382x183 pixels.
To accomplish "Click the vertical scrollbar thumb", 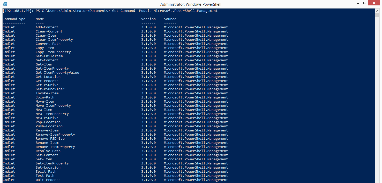I will (x=377, y=15).
